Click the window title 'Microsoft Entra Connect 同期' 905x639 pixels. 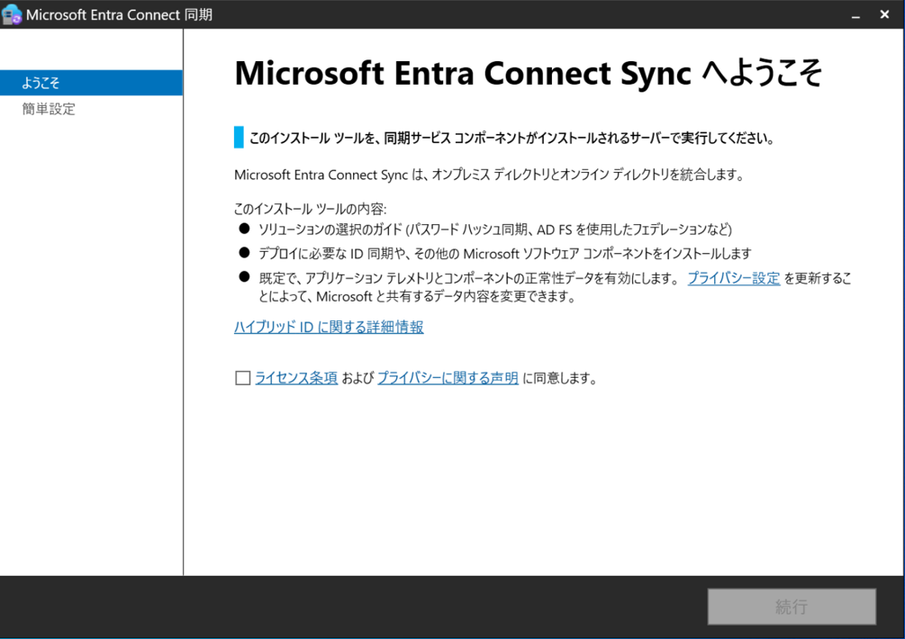(119, 15)
